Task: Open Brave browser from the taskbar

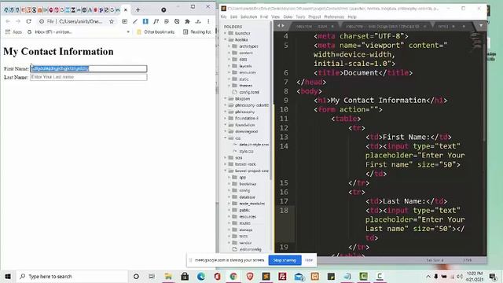Action: tap(250, 276)
